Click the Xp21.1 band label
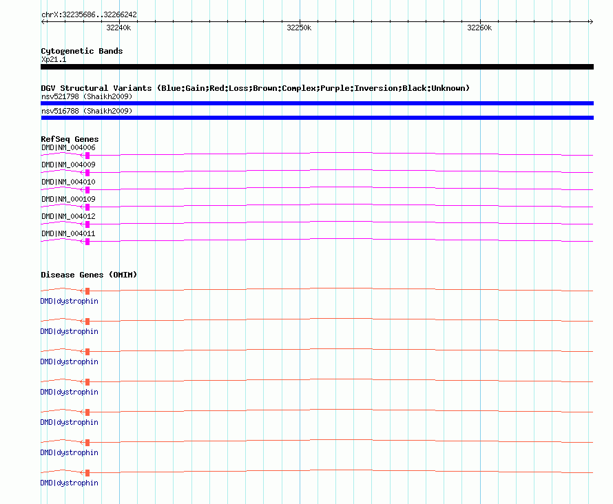 (54, 59)
